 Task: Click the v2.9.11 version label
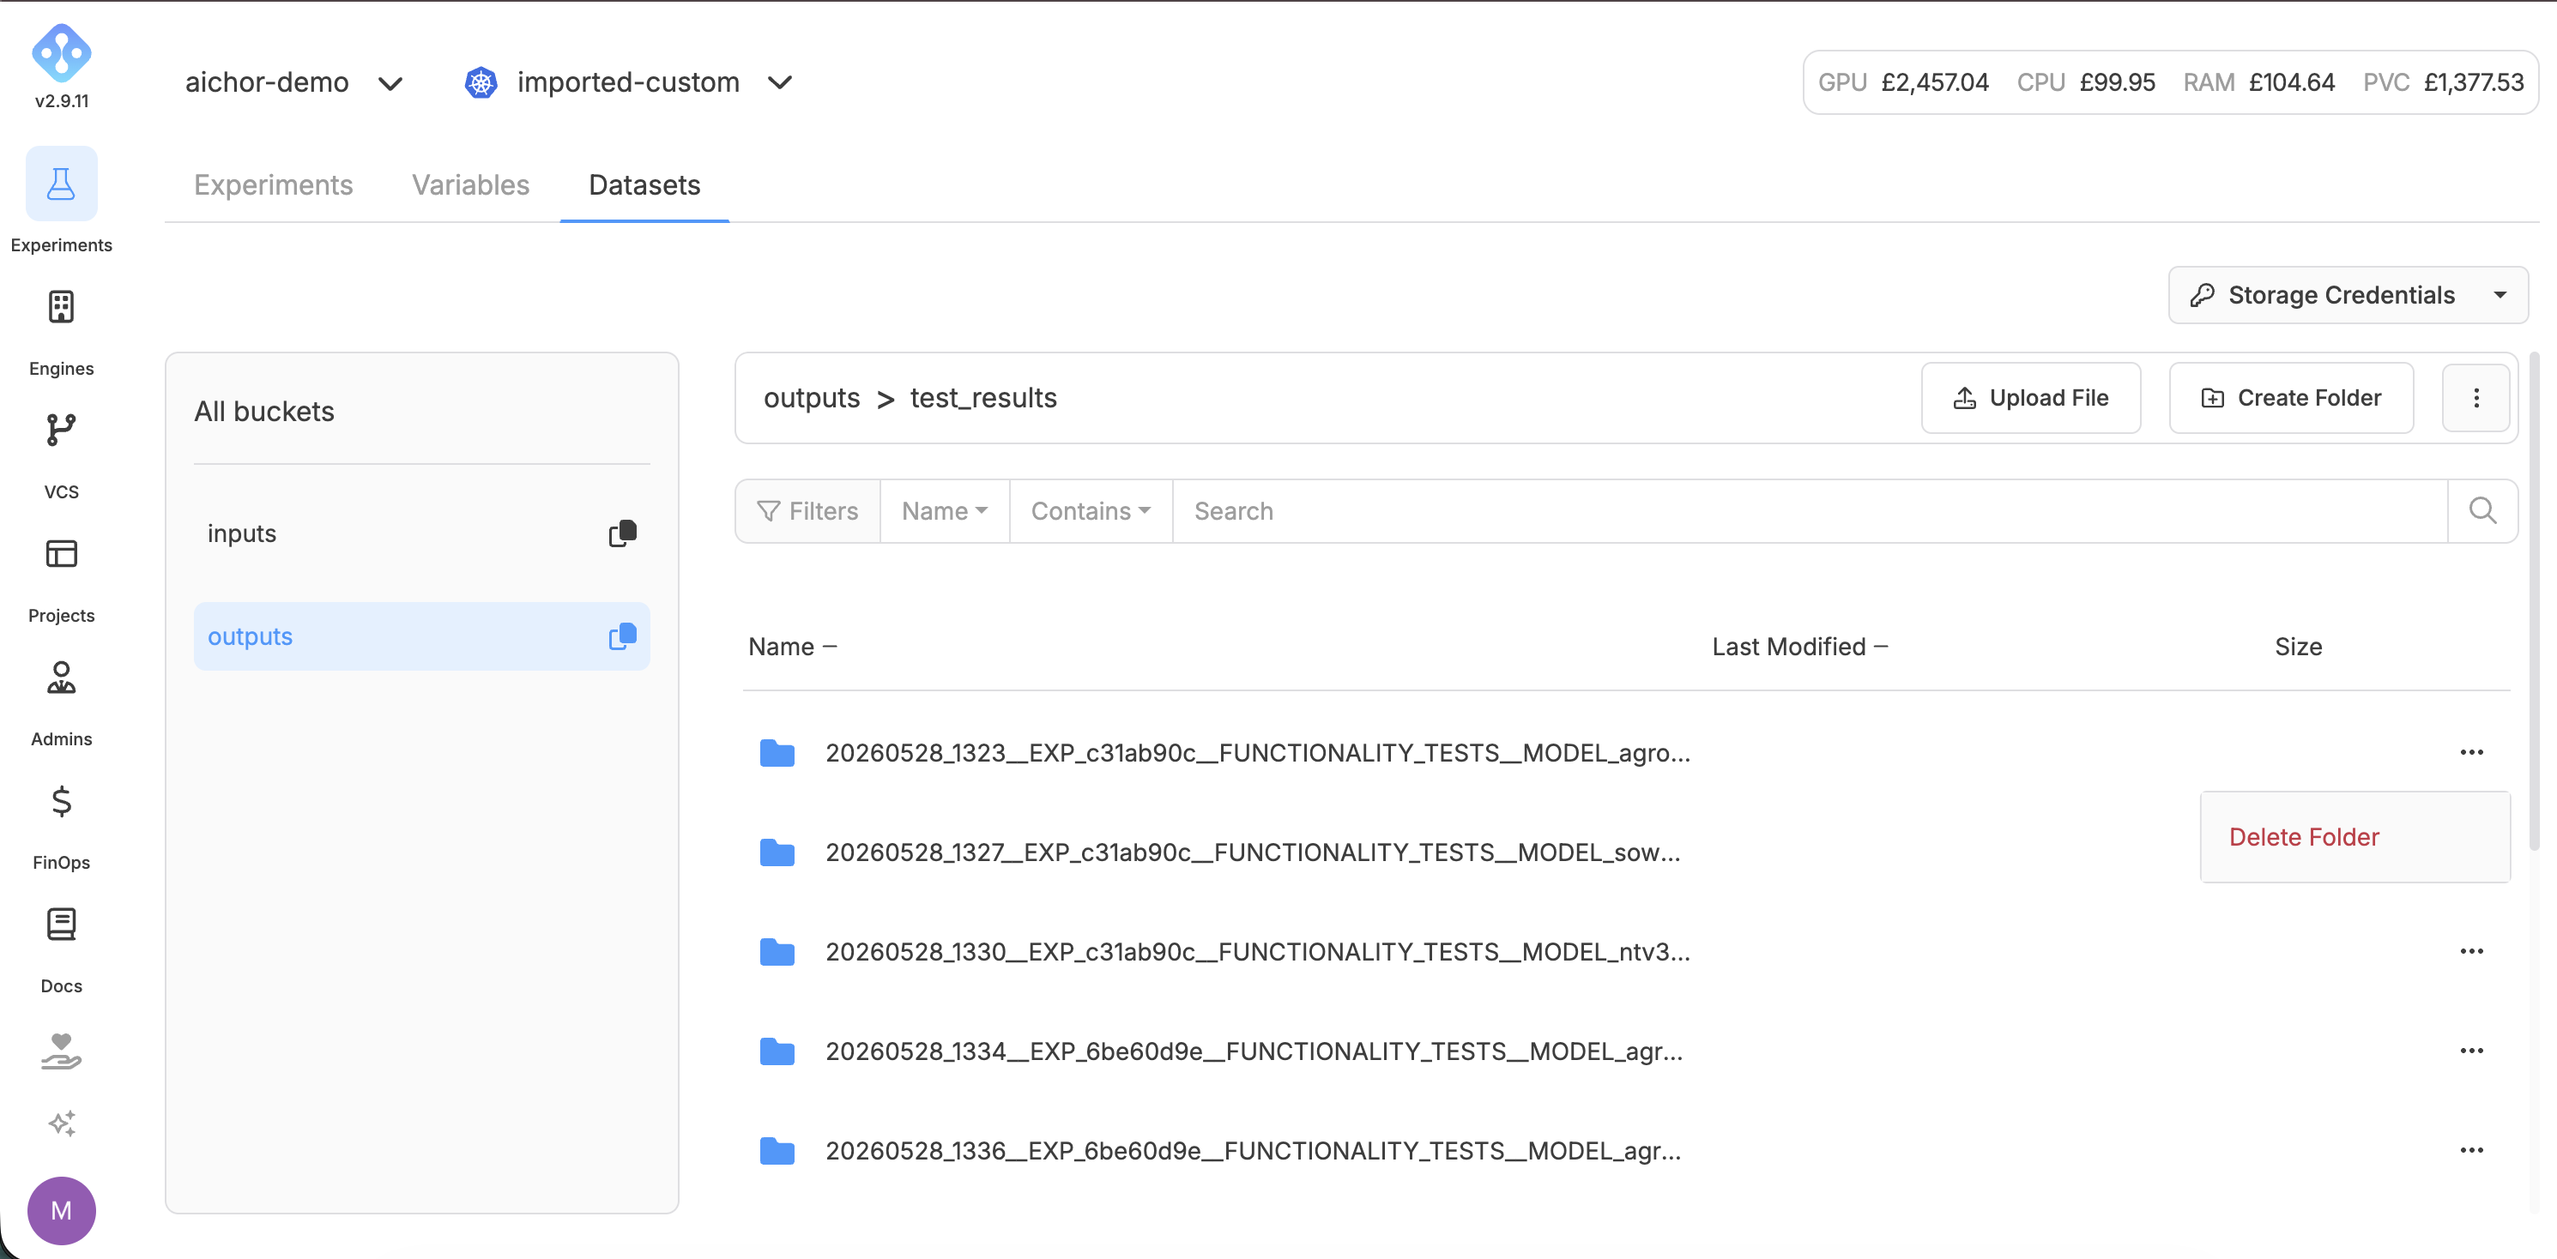(x=62, y=101)
